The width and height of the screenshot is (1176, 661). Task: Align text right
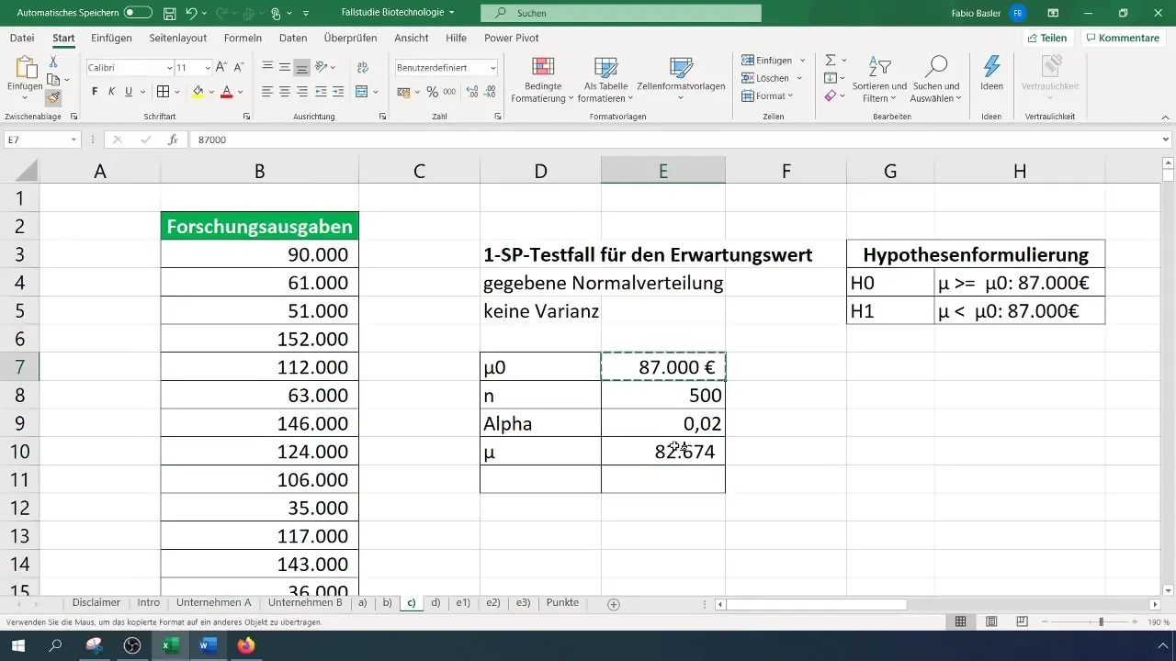302,92
